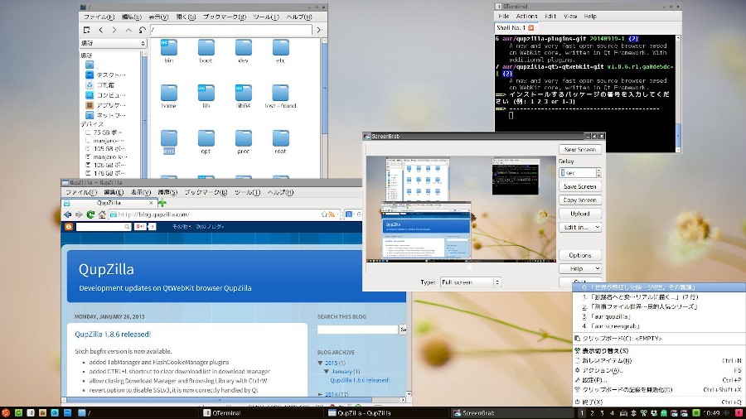Screen dimensions: 746x419
Task: Open the application menu on the panel
Action: click(5, 413)
